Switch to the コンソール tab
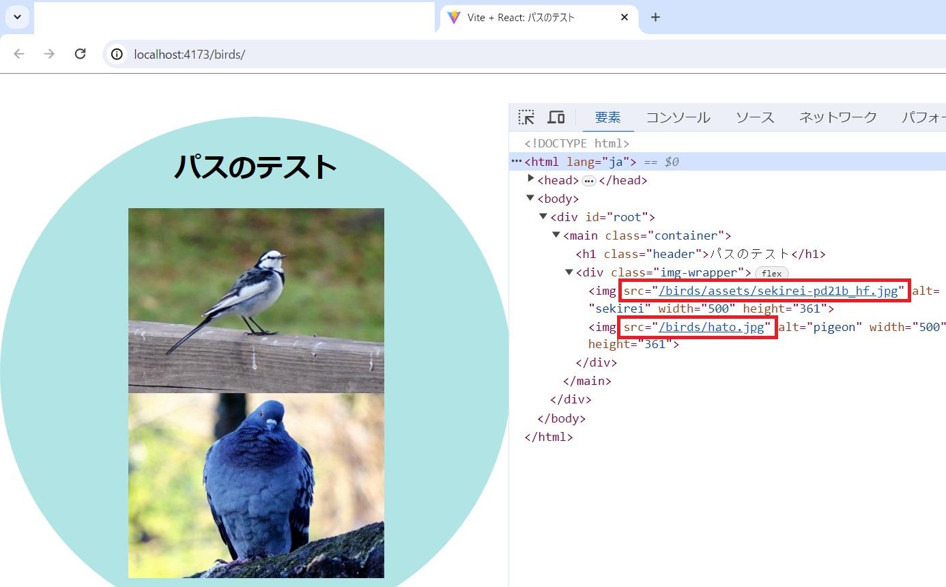This screenshot has height=587, width=946. coord(678,117)
